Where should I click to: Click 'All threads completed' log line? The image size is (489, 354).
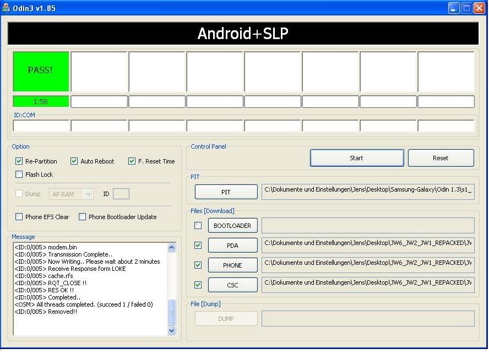point(84,304)
